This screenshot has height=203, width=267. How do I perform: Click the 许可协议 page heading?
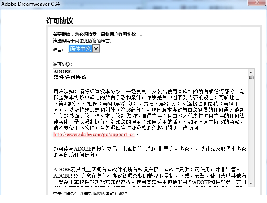(60, 21)
